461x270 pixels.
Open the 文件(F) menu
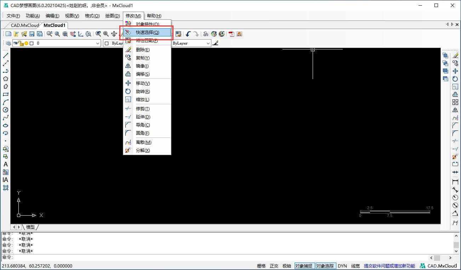(13, 16)
